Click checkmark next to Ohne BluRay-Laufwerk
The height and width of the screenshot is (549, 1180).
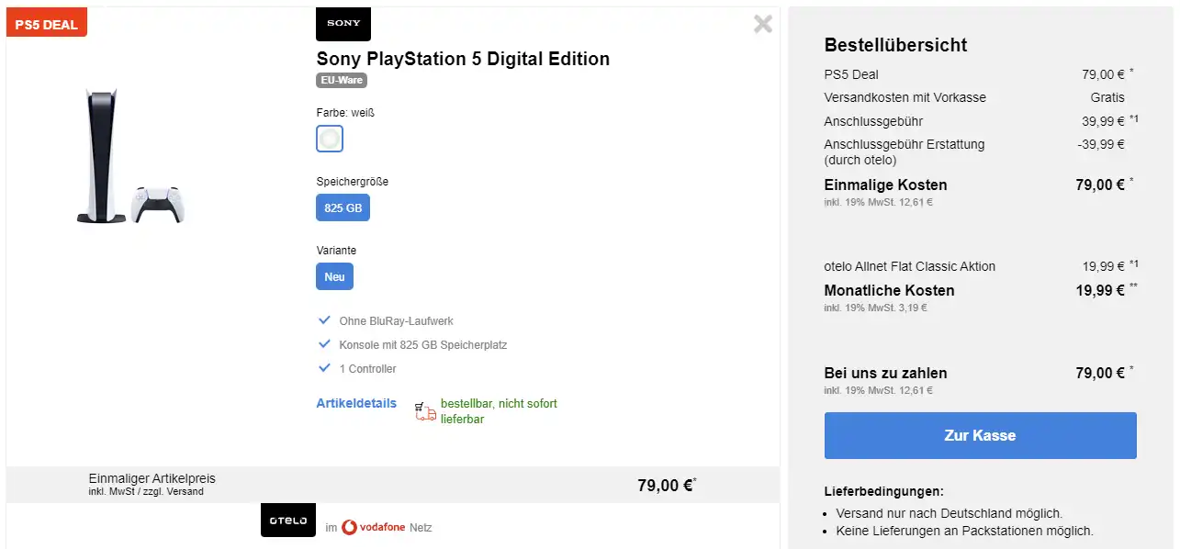(x=324, y=320)
